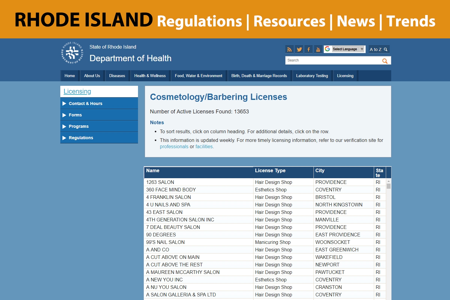
Task: Open the Health & Wellness menu
Action: pyautogui.click(x=150, y=76)
